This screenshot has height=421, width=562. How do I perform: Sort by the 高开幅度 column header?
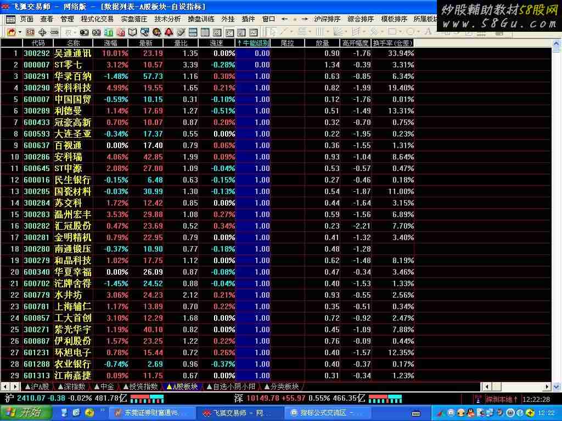[x=356, y=43]
